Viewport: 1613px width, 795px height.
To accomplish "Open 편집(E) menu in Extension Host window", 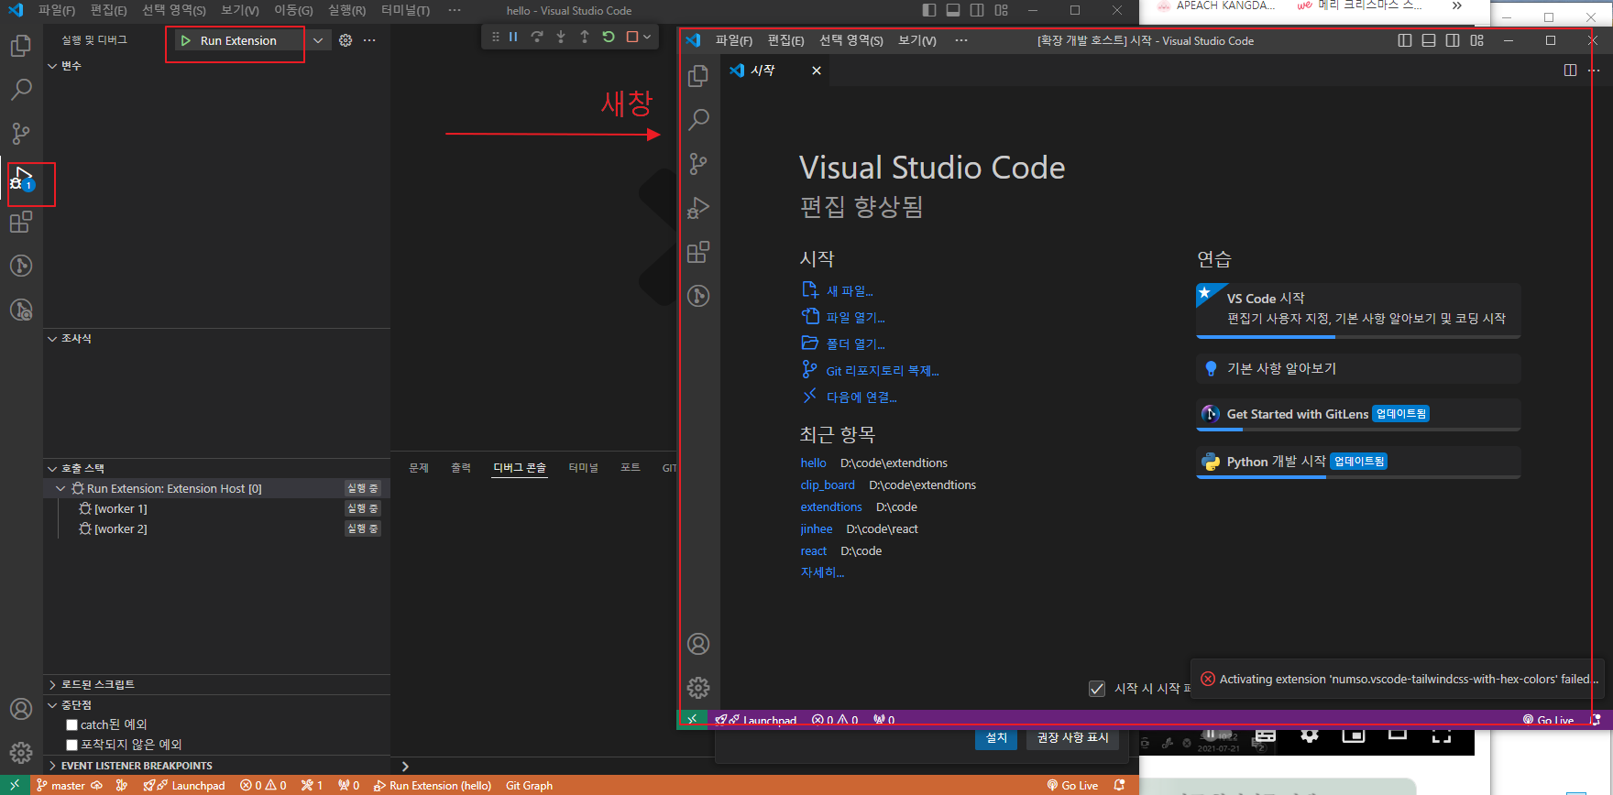I will [785, 40].
